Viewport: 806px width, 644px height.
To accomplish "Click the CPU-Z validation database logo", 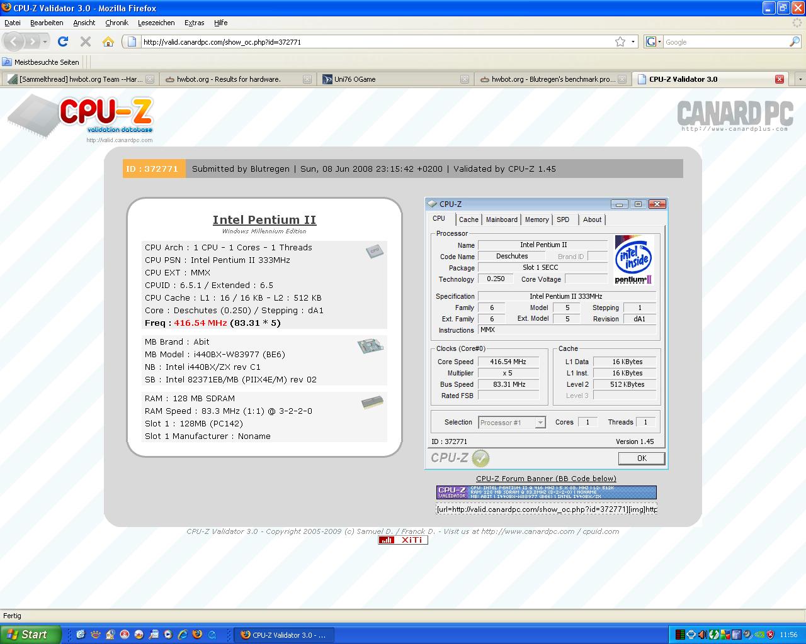I will pos(81,118).
